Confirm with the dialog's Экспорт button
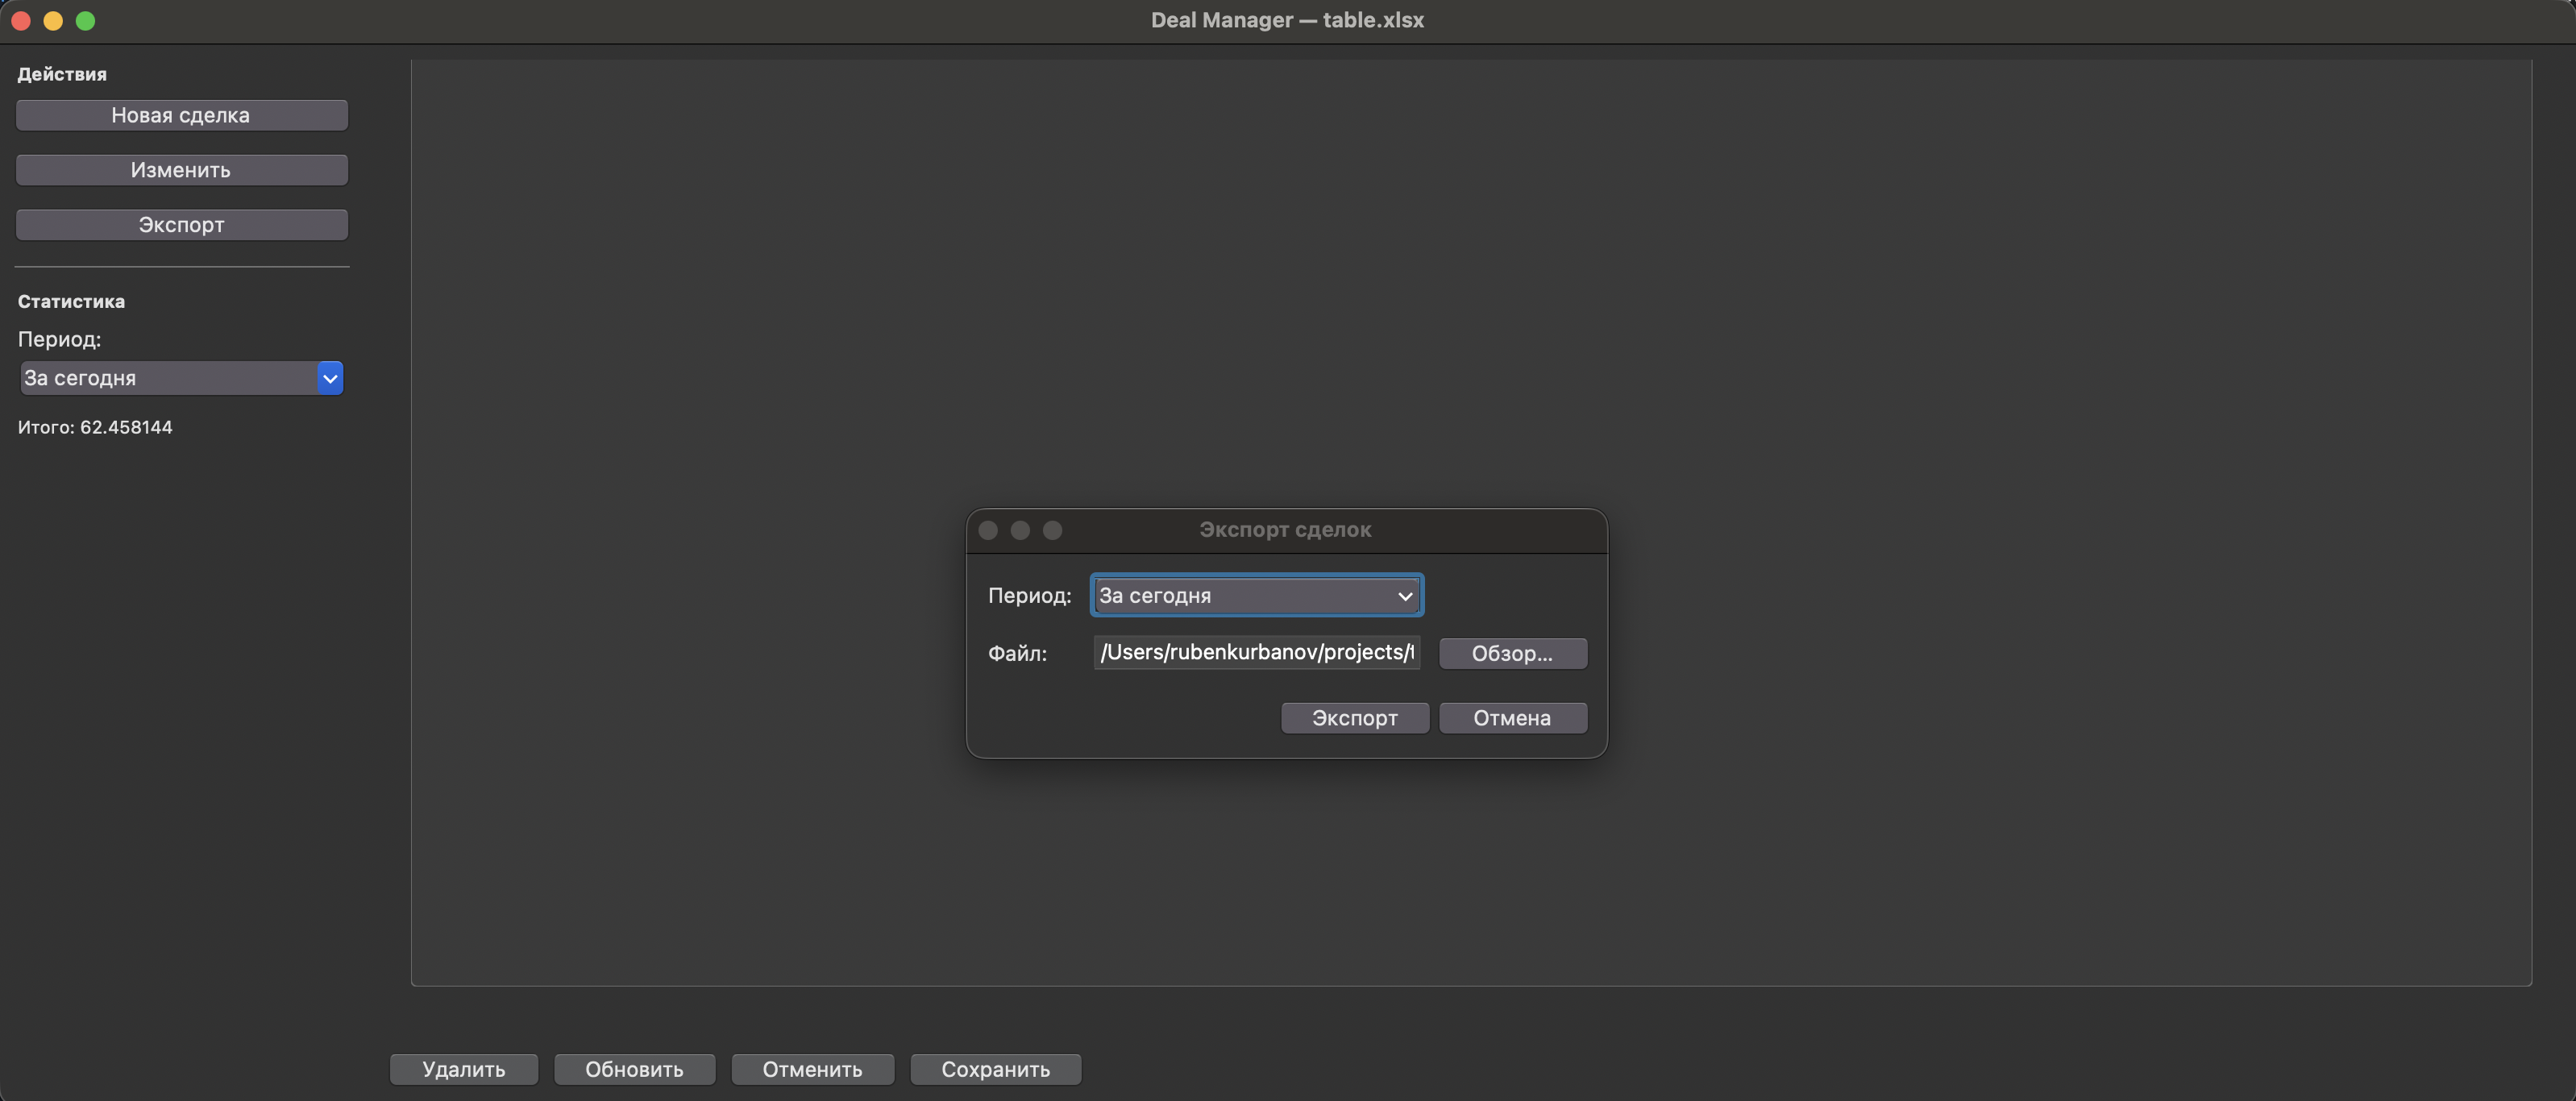 pyautogui.click(x=1354, y=718)
